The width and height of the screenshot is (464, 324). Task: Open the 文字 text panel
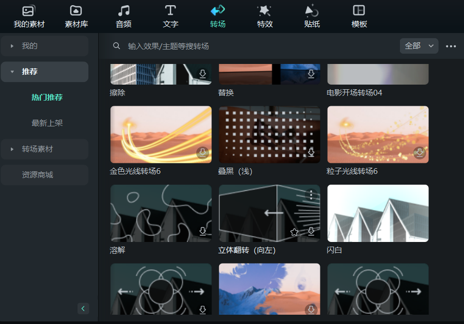pyautogui.click(x=171, y=17)
